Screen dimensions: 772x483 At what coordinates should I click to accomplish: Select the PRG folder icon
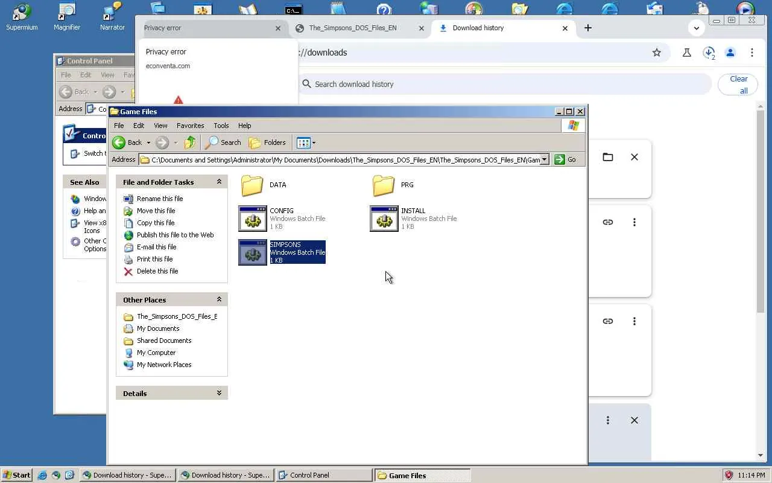384,185
